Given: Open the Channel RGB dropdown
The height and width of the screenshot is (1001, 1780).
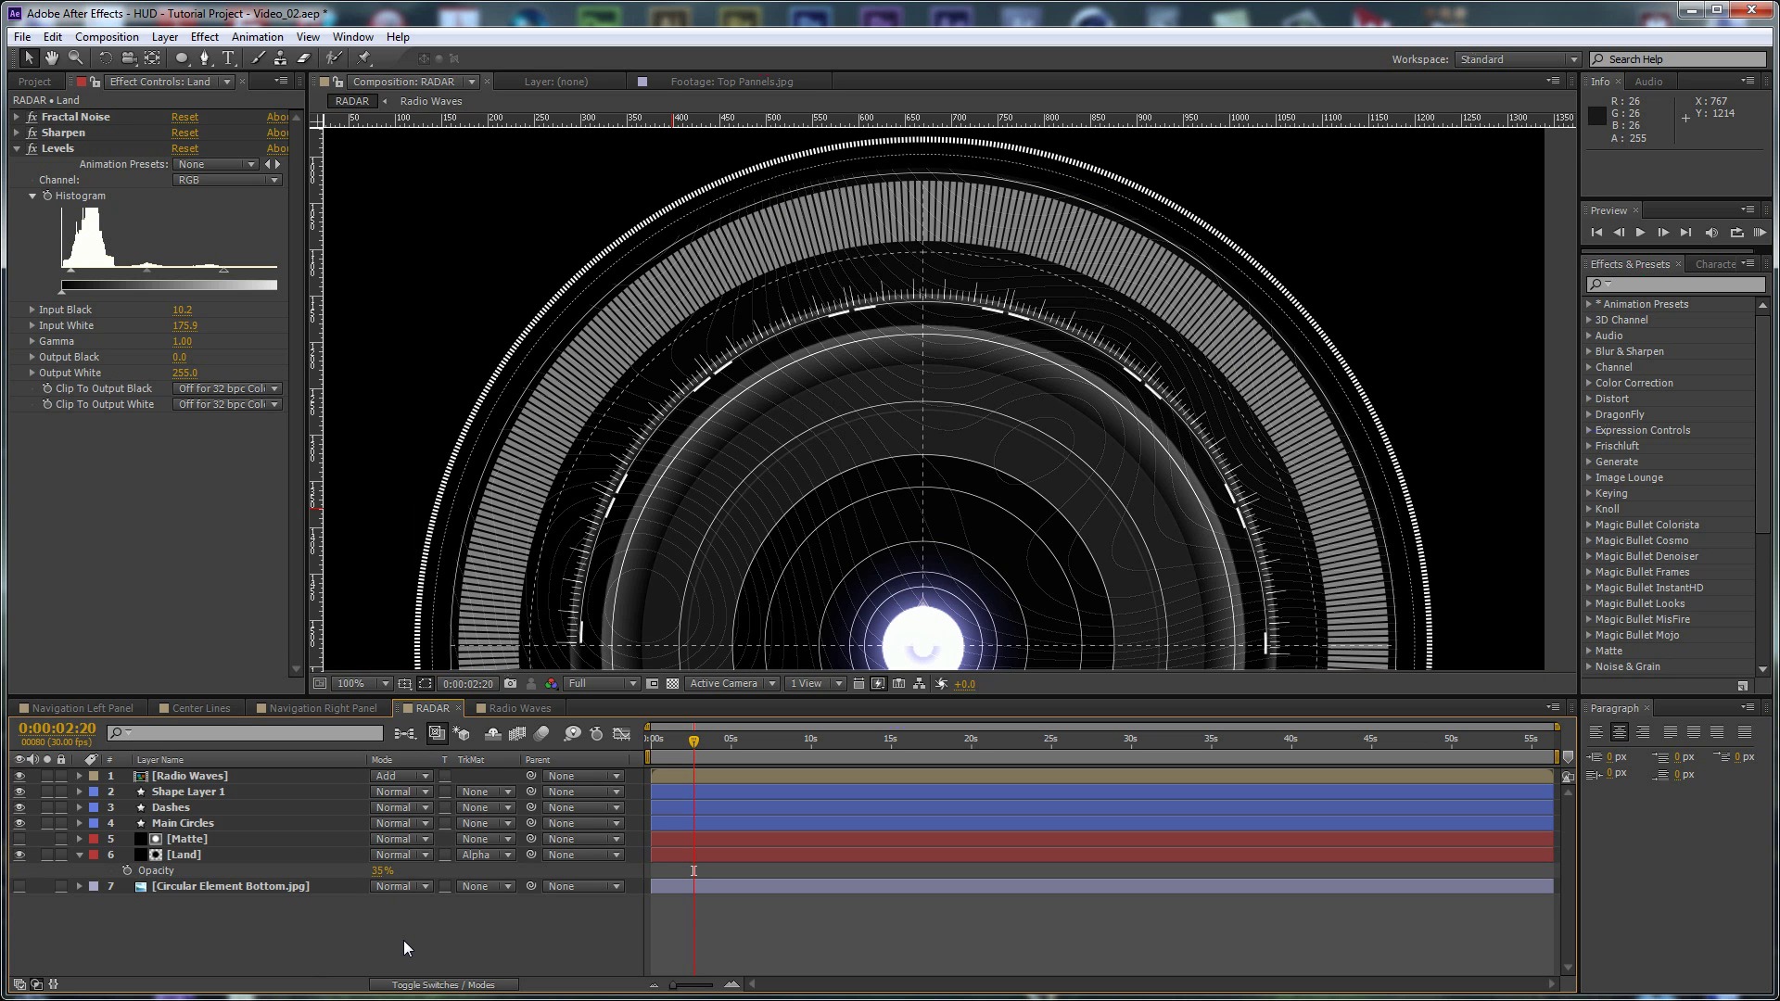Looking at the screenshot, I should point(227,180).
